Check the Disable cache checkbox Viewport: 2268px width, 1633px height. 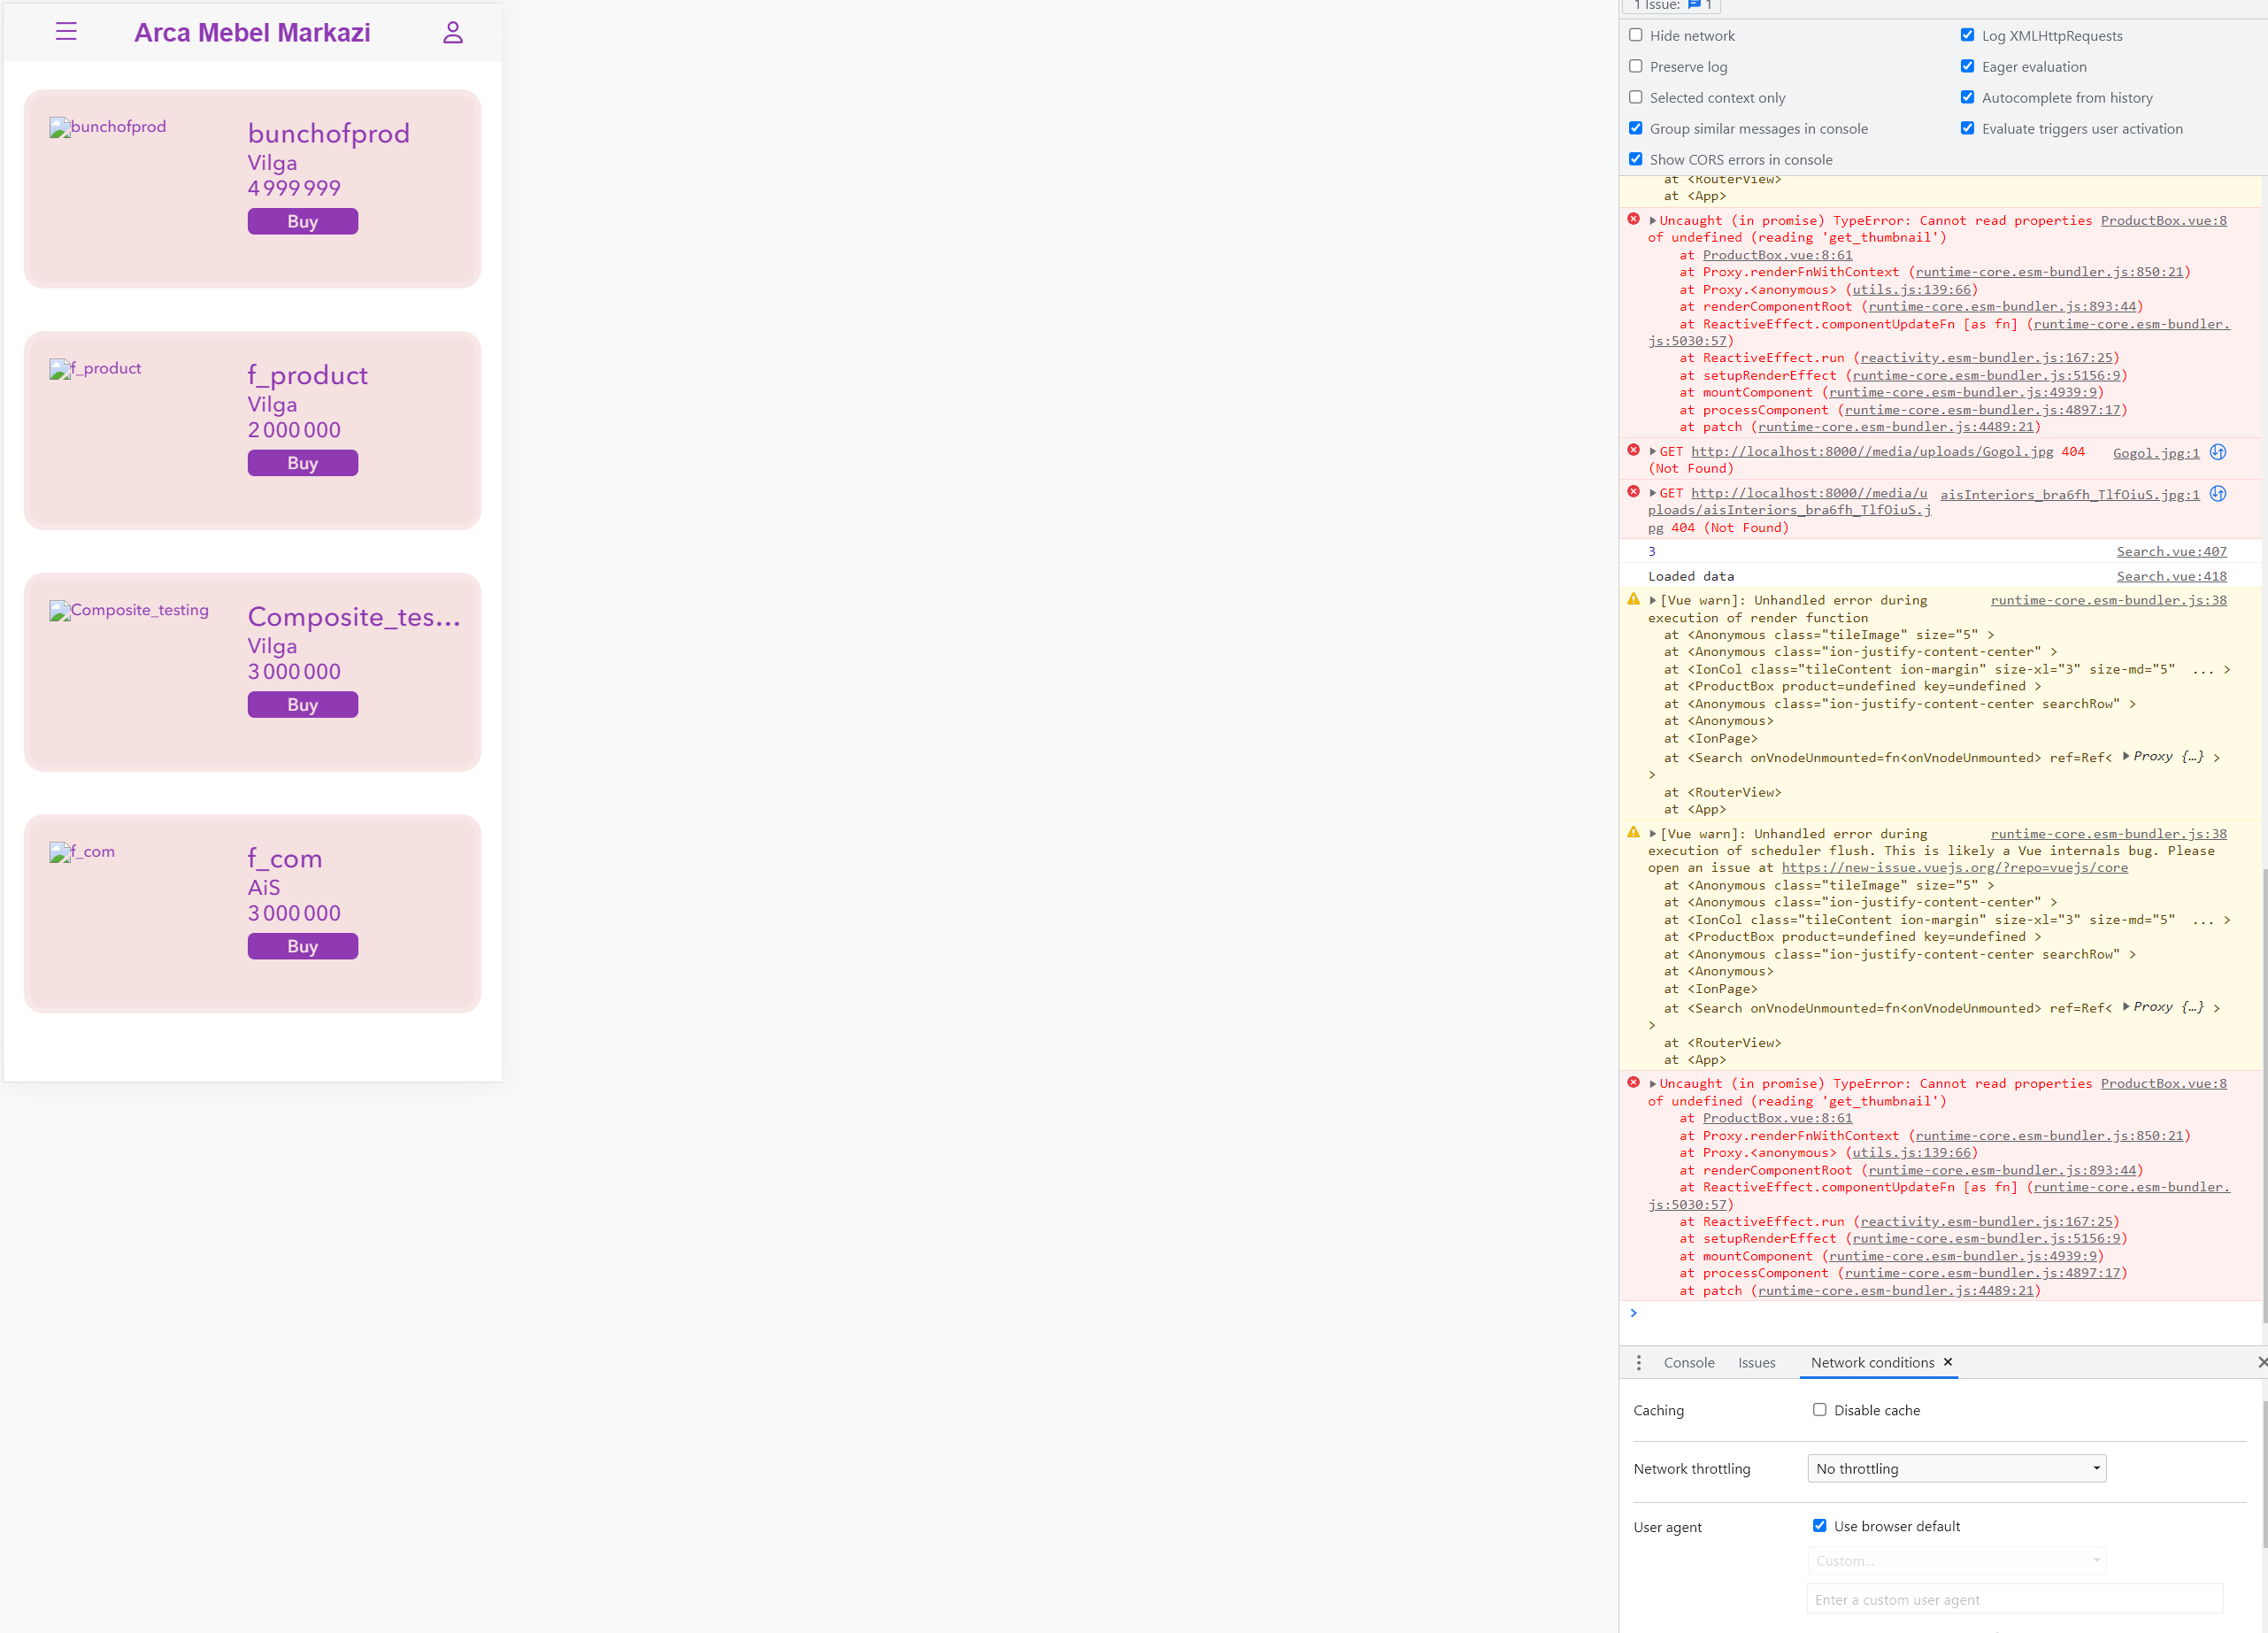pos(1821,1409)
